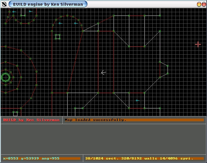
Task: Click the red 'BUILD by Ken Silverman' label
Action: [31, 120]
